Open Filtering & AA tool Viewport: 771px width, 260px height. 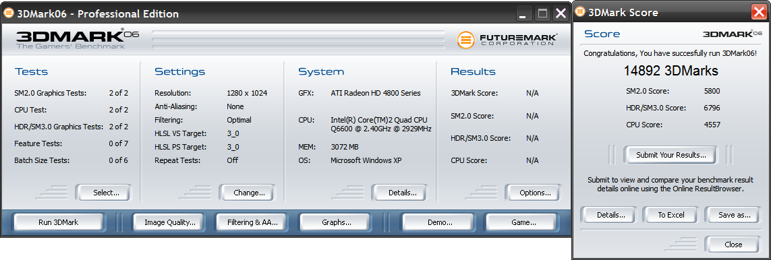(252, 222)
